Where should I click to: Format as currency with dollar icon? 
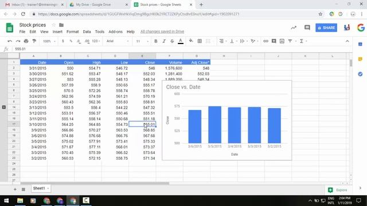[63, 41]
